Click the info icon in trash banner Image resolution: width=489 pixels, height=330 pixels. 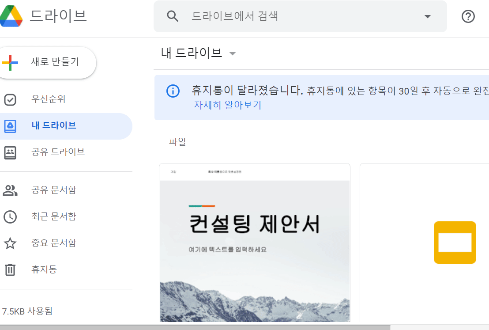173,91
